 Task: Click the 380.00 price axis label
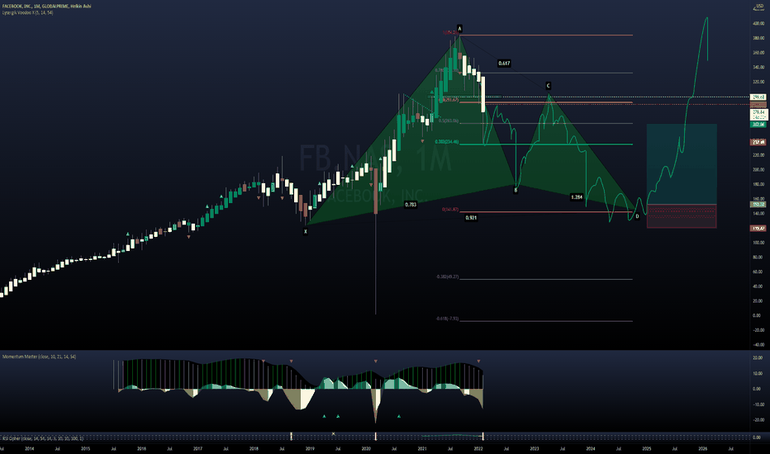758,38
